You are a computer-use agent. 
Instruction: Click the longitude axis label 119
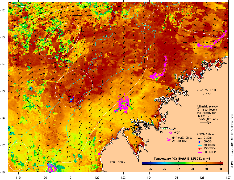19,177
